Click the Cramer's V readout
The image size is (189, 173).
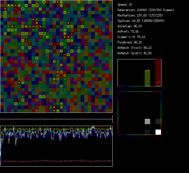[x=131, y=37]
